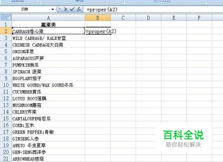Select cell MUSHROOM蘑菇
Image resolution: width=223 pixels, height=162 pixels.
tap(49, 105)
